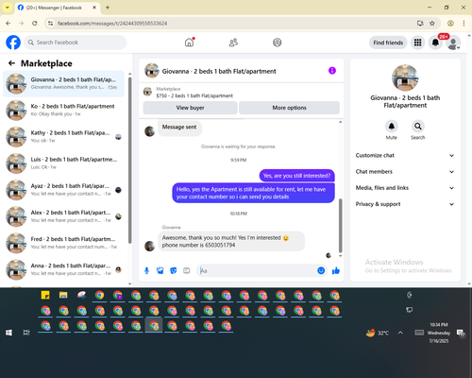Open the Windows Start menu
The height and width of the screenshot is (378, 472).
pos(8,333)
